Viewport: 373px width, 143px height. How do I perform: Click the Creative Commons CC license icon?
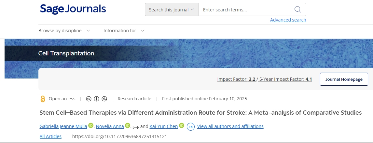tap(89, 99)
